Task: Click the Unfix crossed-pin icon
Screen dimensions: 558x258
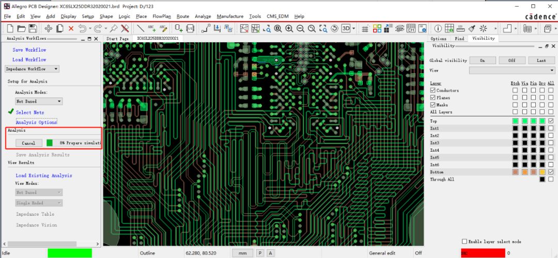Action: (125, 28)
